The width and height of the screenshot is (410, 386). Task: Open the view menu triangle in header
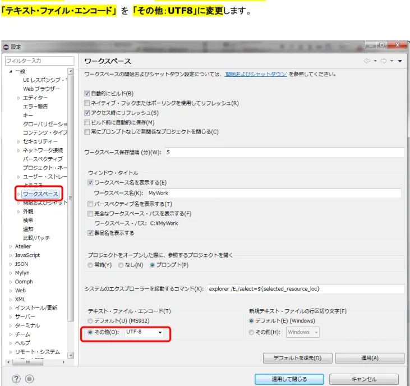(x=400, y=61)
